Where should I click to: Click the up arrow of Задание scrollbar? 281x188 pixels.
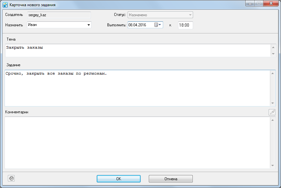click(x=273, y=73)
